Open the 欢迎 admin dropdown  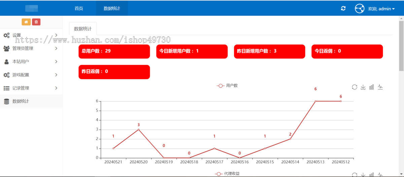point(381,9)
